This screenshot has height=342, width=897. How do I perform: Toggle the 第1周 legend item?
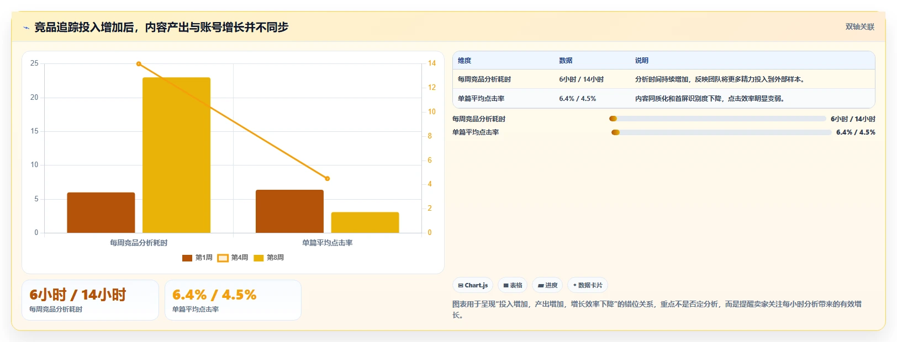click(x=197, y=258)
